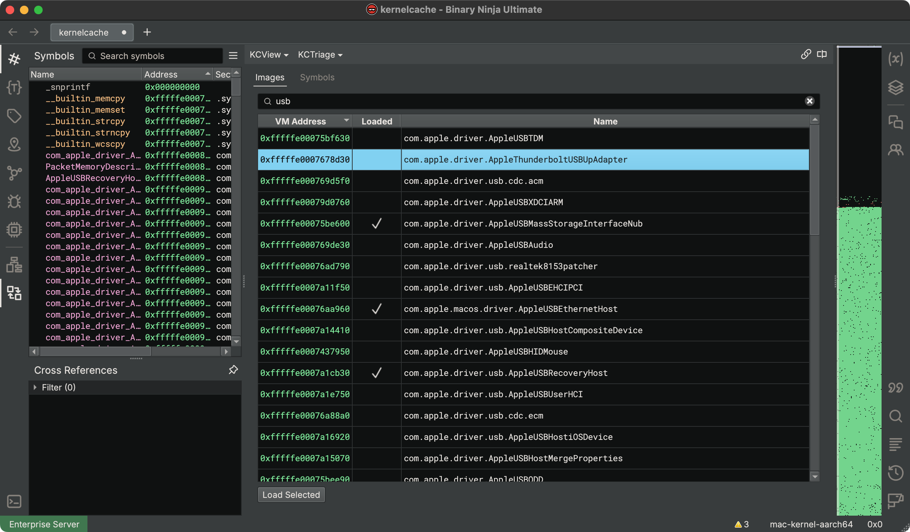The height and width of the screenshot is (532, 910).
Task: Open the console terminal icon
Action: (14, 501)
